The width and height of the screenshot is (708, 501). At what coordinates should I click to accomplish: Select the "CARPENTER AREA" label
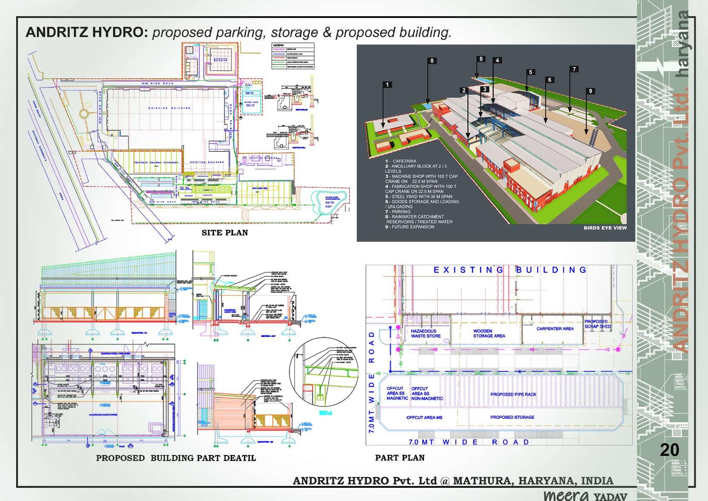tap(555, 329)
